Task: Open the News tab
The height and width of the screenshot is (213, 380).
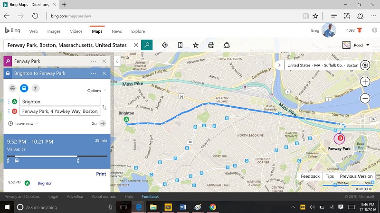Action: tap(116, 31)
